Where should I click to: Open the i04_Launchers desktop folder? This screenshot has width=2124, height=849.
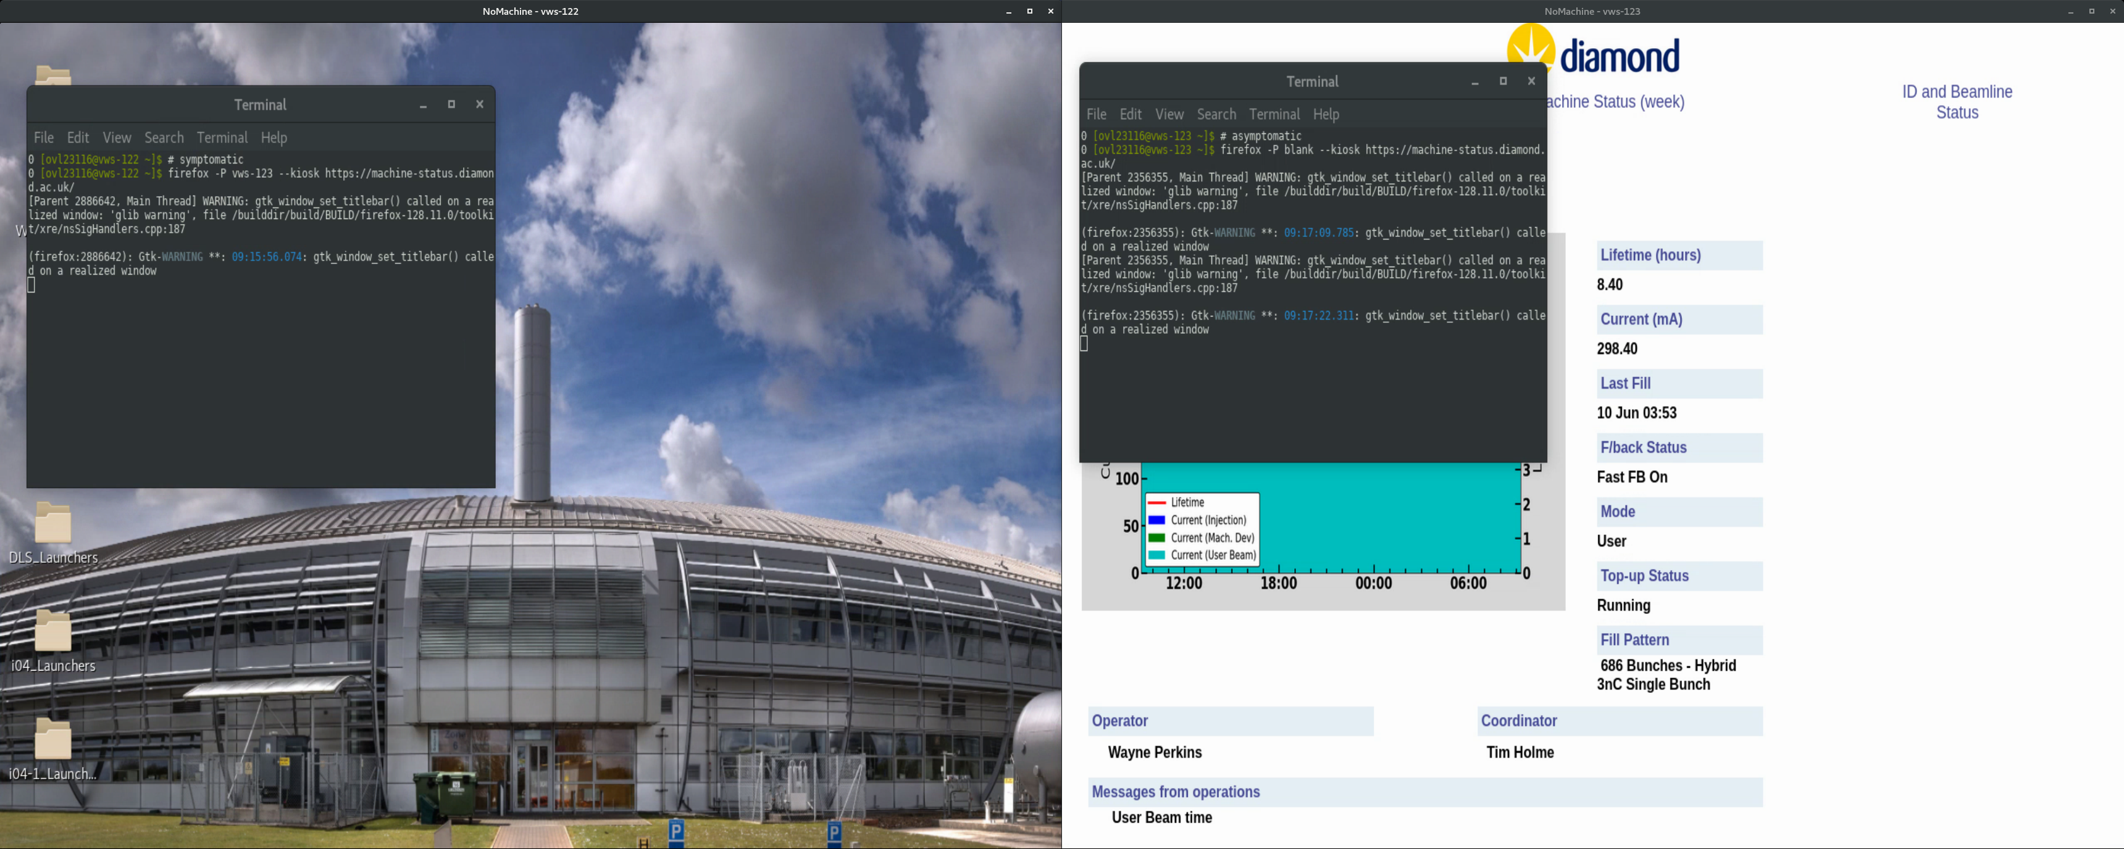pos(52,632)
